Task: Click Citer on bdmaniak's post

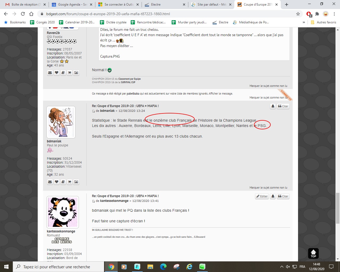Action: coord(283,106)
